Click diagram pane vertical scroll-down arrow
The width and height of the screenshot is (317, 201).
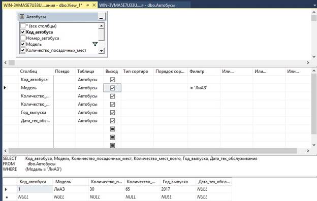tap(314, 57)
